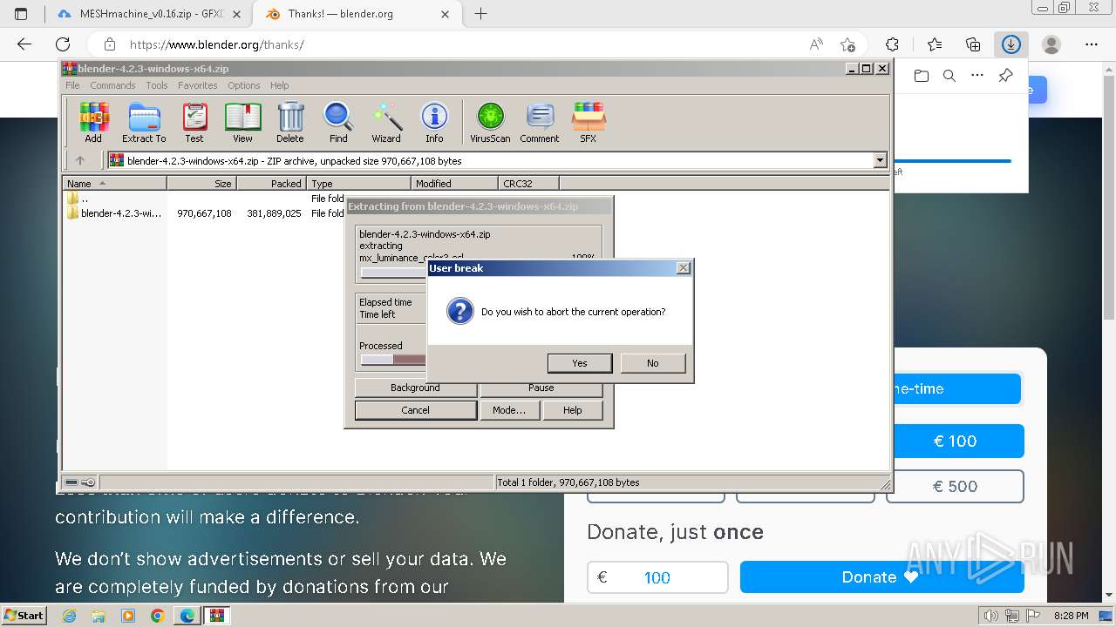Click Help in extracting dialog
Screen dimensions: 1116x627
[573, 410]
